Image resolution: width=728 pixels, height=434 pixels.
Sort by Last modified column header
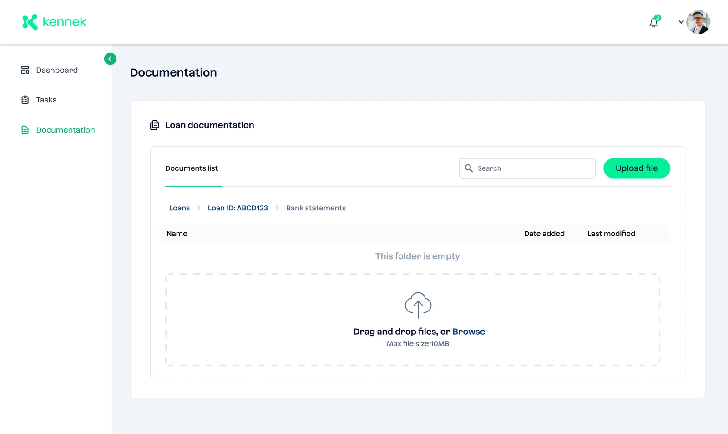(611, 234)
